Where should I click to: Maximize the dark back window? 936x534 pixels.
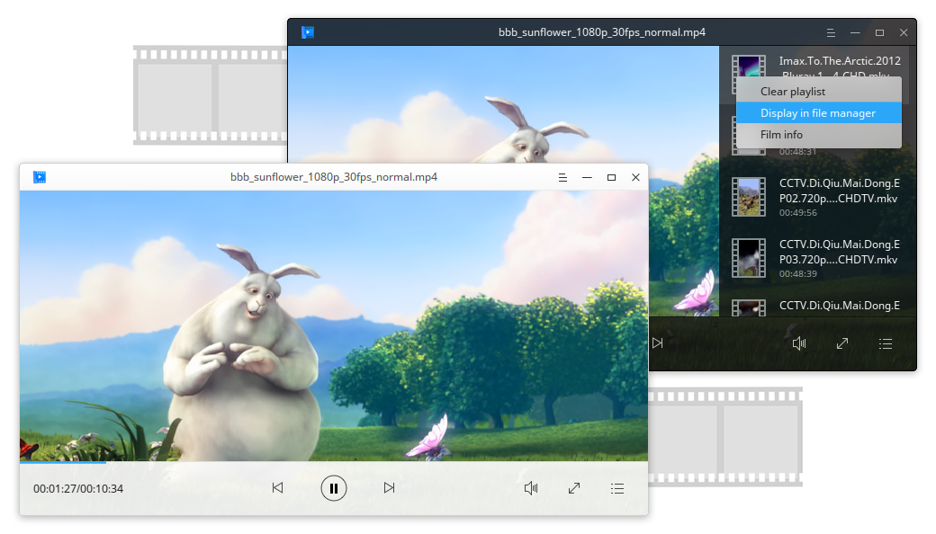tap(879, 32)
